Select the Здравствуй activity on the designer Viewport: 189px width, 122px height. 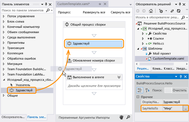tap(94, 43)
